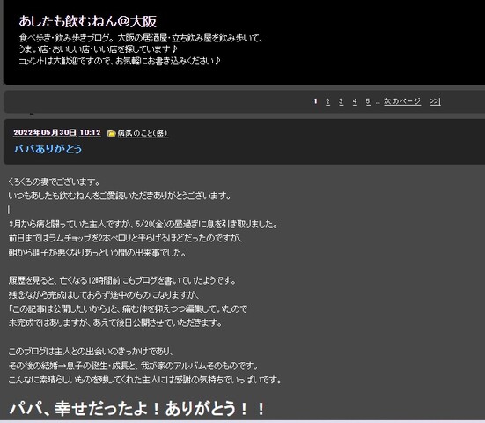This screenshot has height=423, width=485.
Task: Go to page 4 in pagination
Action: pyautogui.click(x=355, y=101)
